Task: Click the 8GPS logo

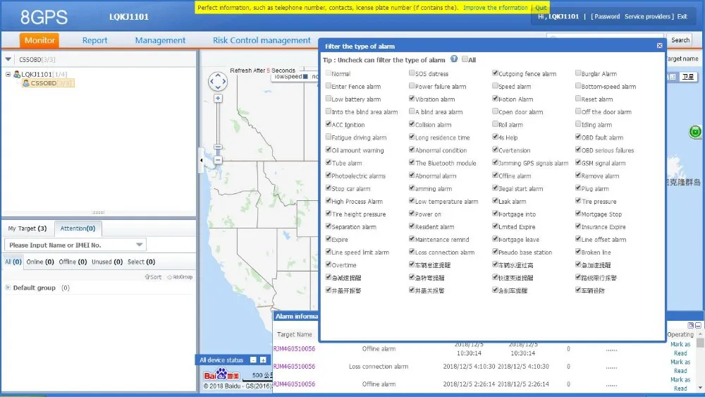Action: [x=44, y=17]
